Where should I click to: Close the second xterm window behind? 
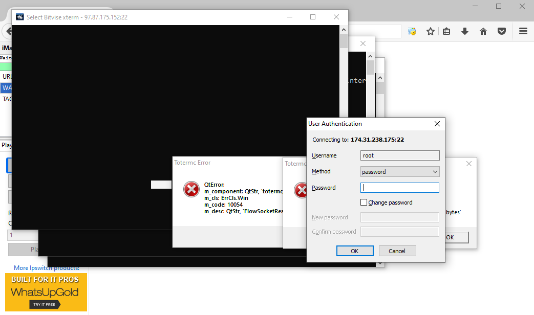(363, 43)
